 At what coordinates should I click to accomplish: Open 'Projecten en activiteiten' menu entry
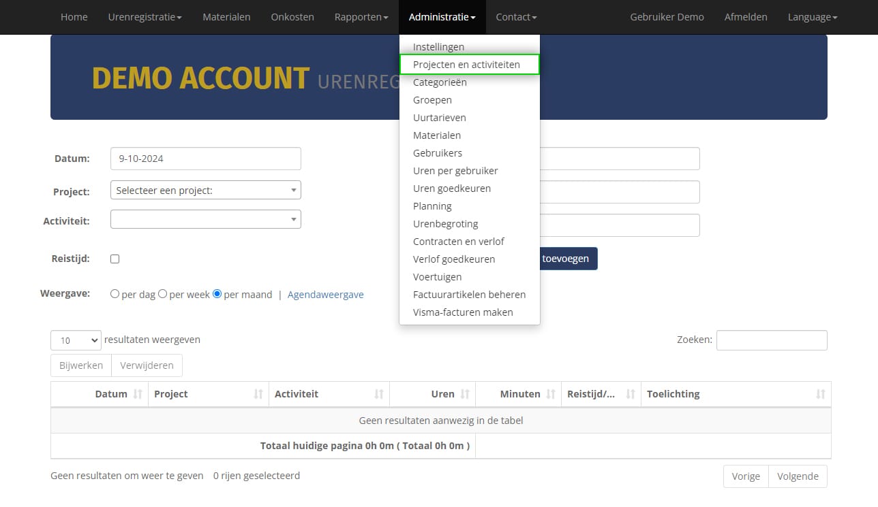469,65
